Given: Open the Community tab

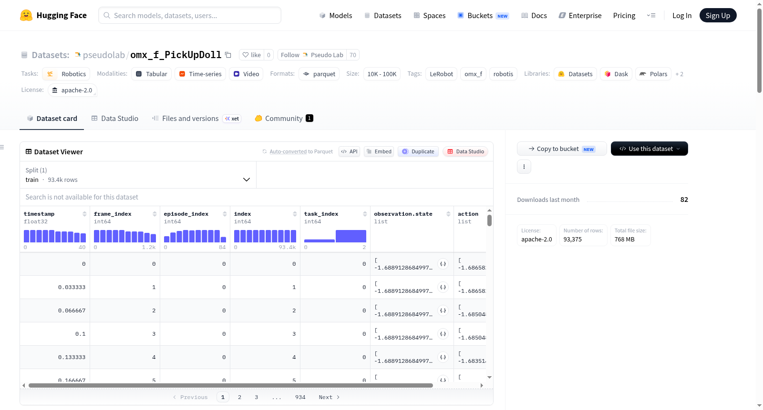Looking at the screenshot, I should pyautogui.click(x=284, y=119).
